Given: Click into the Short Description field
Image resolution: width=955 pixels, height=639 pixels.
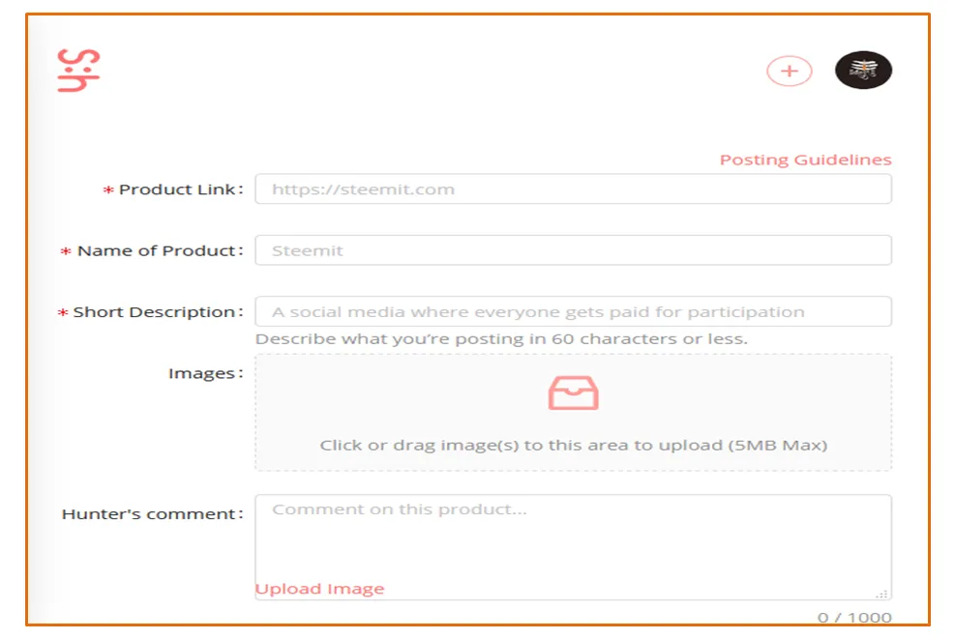Looking at the screenshot, I should (x=573, y=312).
